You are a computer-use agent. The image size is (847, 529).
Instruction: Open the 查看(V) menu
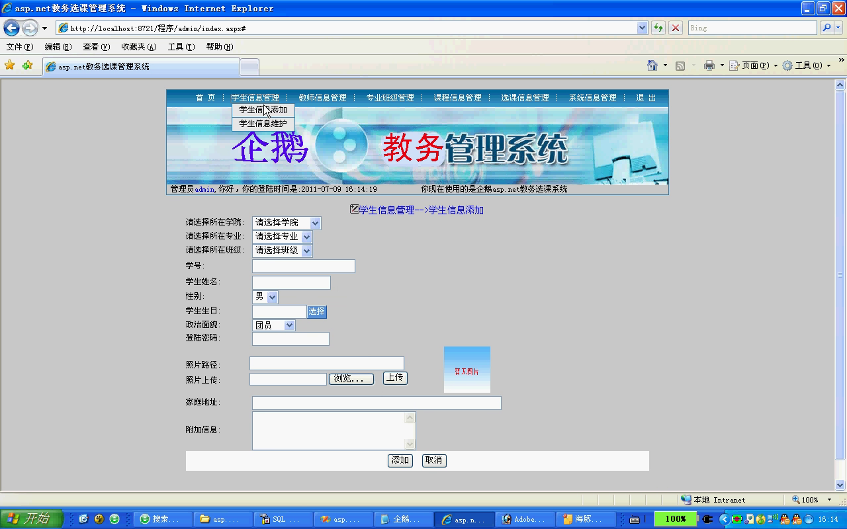click(96, 47)
